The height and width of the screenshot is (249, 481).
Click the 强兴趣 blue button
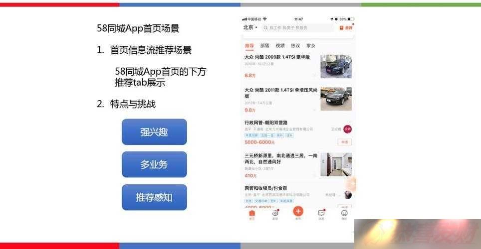pos(154,132)
